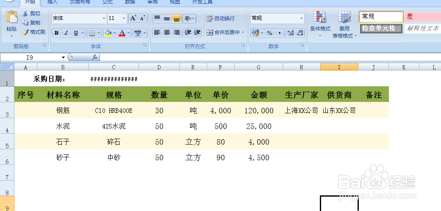The height and width of the screenshot is (211, 441).
Task: Expand the underline style dropdown arrow
Action: click(x=83, y=33)
